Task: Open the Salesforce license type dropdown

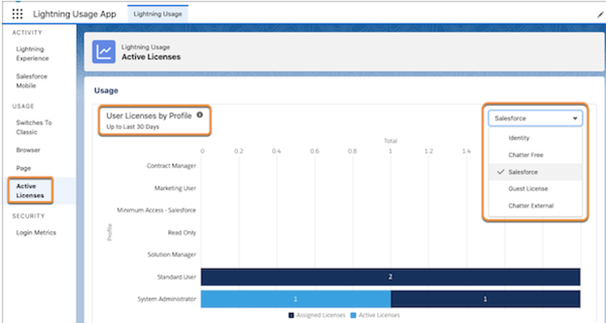Action: [x=535, y=119]
